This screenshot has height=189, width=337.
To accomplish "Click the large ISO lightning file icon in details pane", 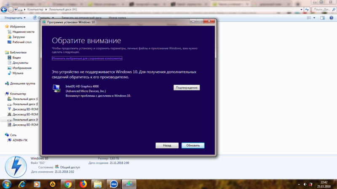I will [16, 167].
